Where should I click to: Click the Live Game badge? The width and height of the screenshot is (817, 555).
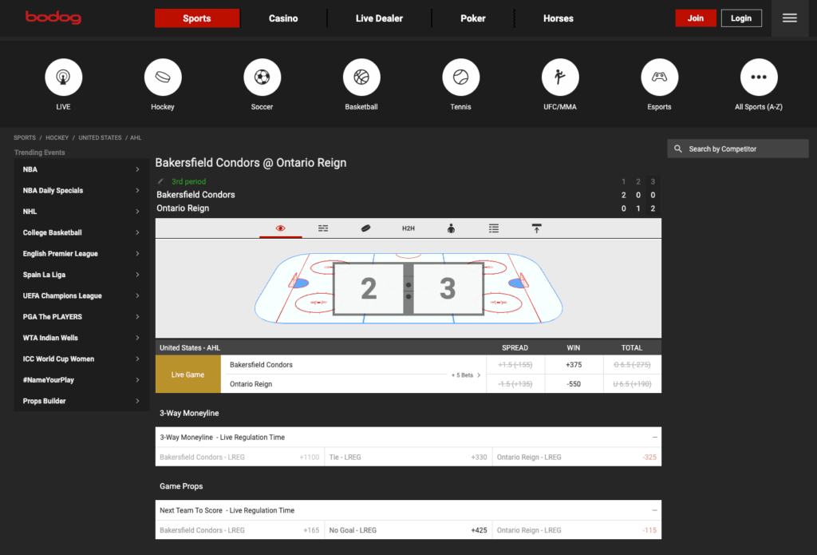(188, 375)
